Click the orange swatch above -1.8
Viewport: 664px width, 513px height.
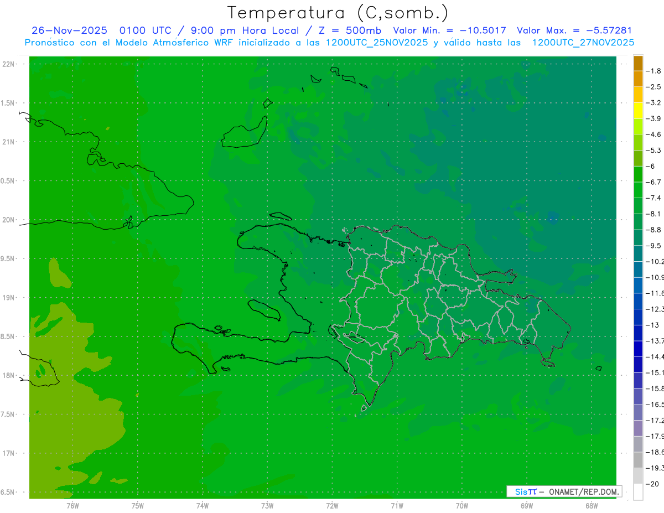point(638,63)
